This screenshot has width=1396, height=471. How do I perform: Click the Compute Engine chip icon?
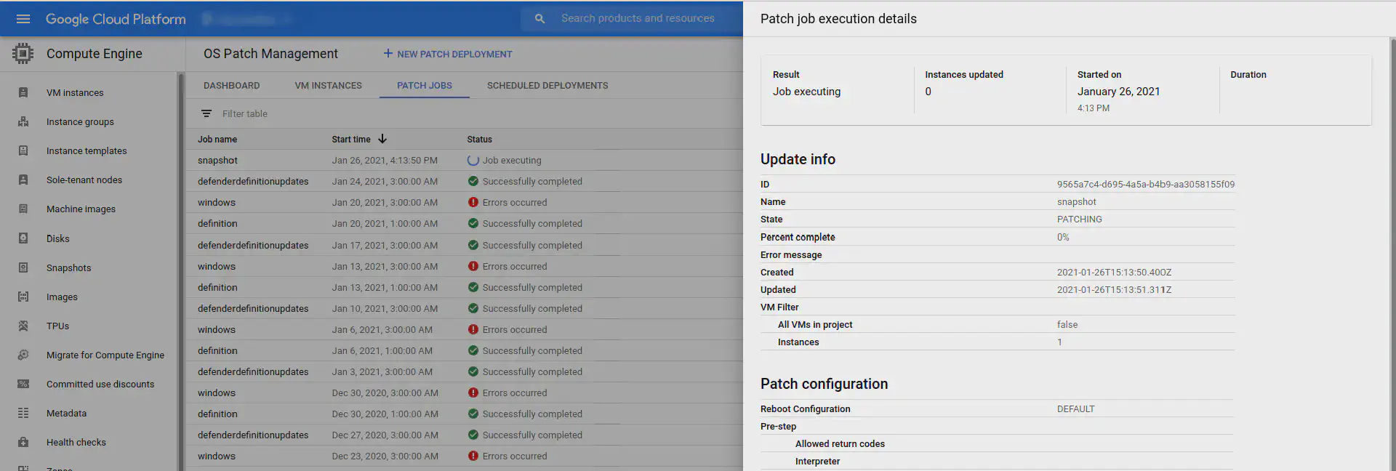[x=23, y=53]
